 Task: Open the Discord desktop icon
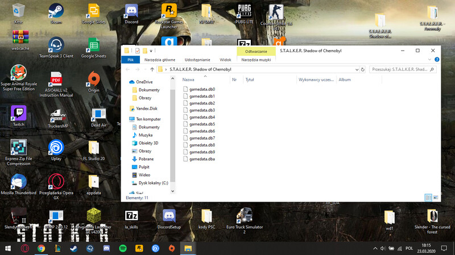[131, 12]
